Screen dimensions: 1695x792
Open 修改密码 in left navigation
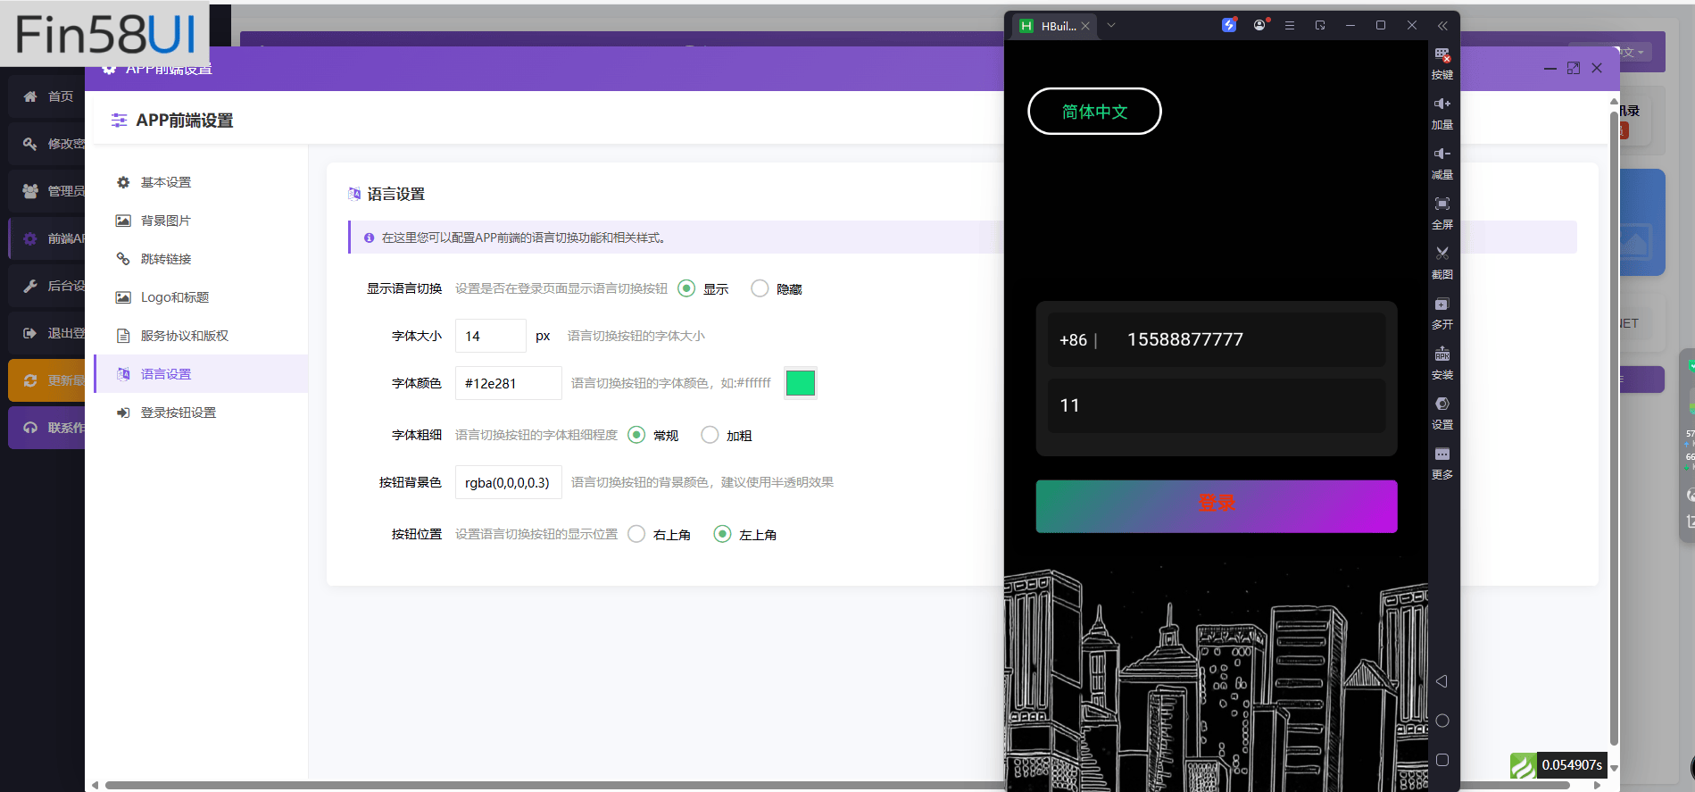[47, 144]
